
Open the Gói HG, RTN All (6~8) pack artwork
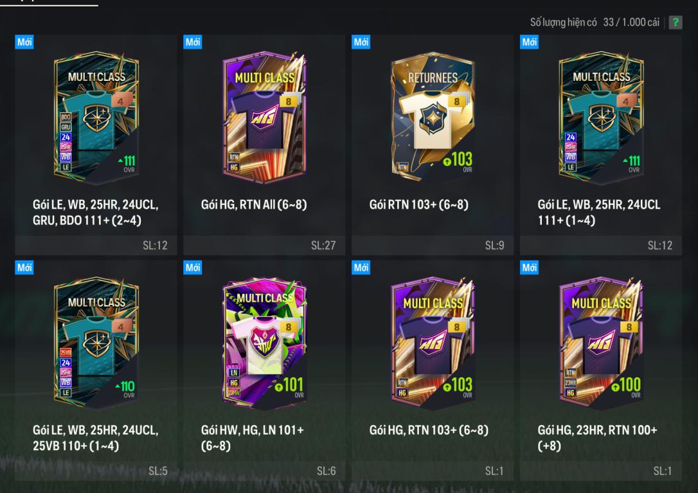coord(264,117)
